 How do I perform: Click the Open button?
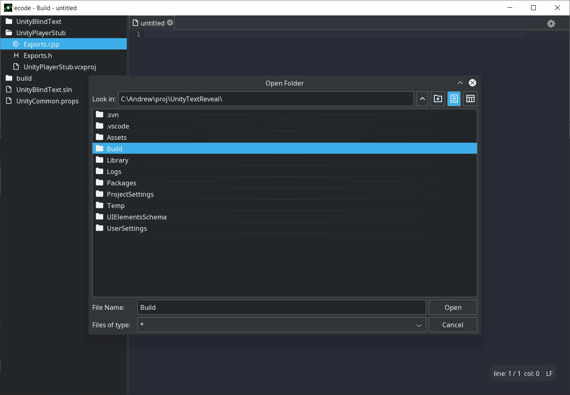click(453, 307)
